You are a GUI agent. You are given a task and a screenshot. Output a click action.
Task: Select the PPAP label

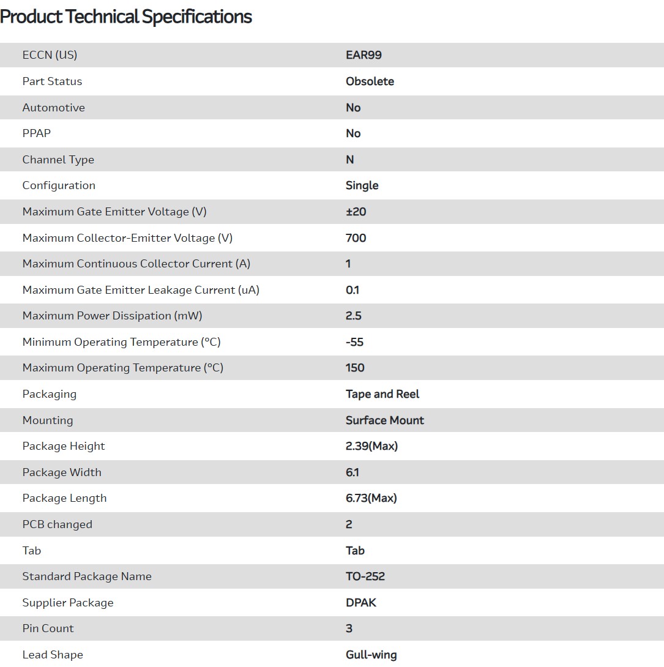coord(37,133)
